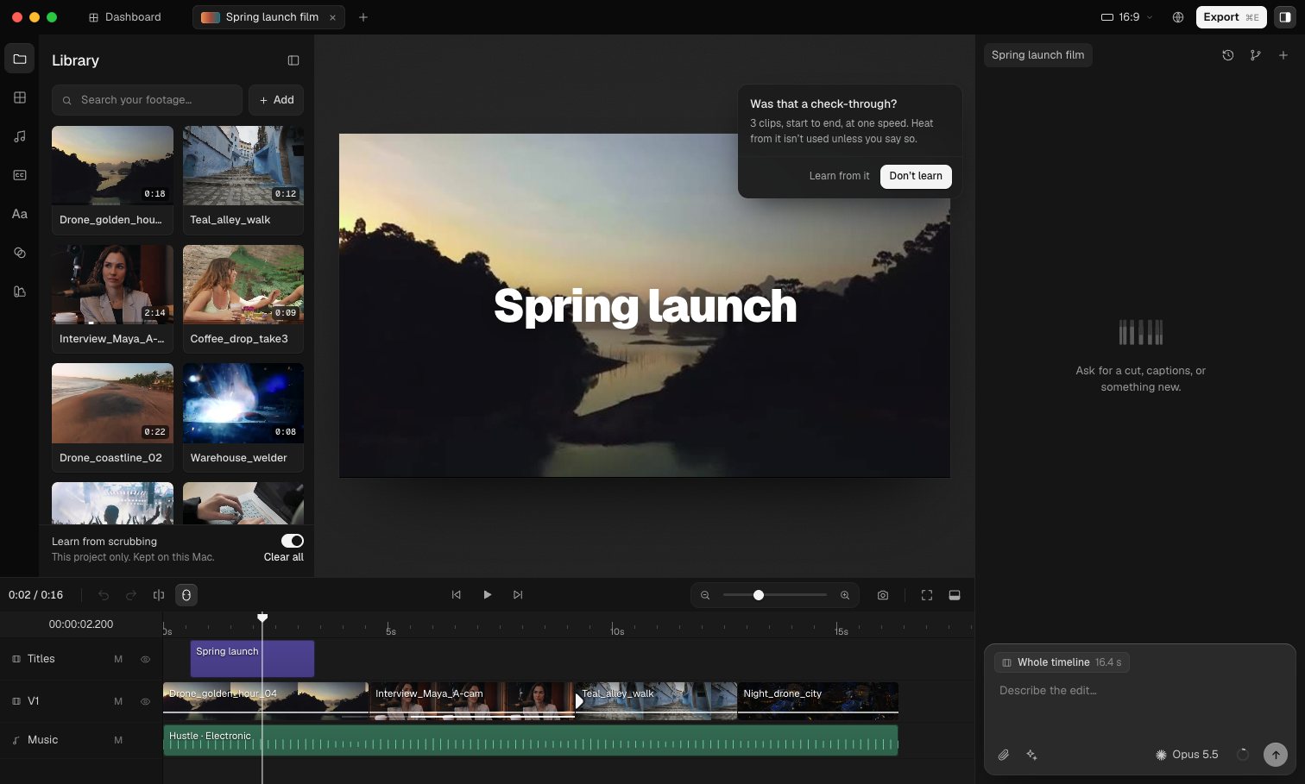Screen dimensions: 1305x784
Task: Collapse the Library panel with its layout icon
Action: click(293, 60)
